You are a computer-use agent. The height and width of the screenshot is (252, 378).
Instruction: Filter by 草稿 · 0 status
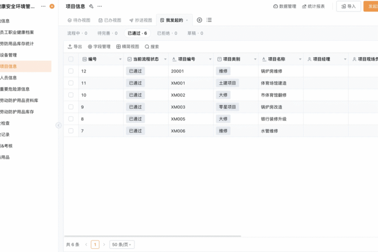(195, 33)
